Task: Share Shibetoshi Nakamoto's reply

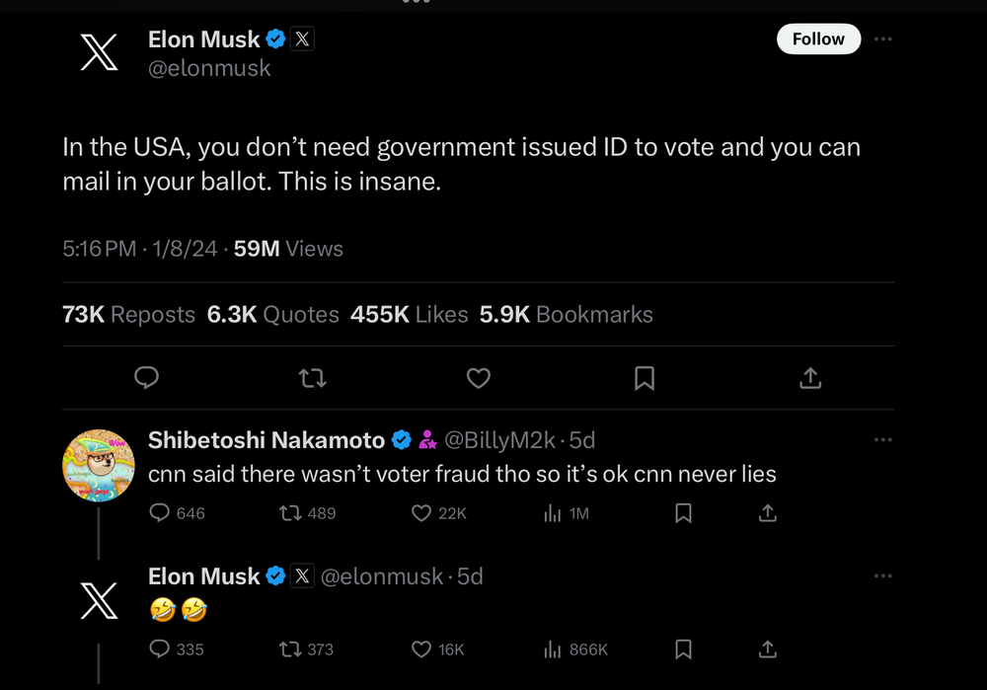Action: point(768,513)
